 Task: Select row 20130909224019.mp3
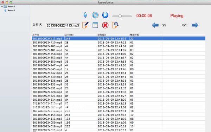[x=119, y=126]
